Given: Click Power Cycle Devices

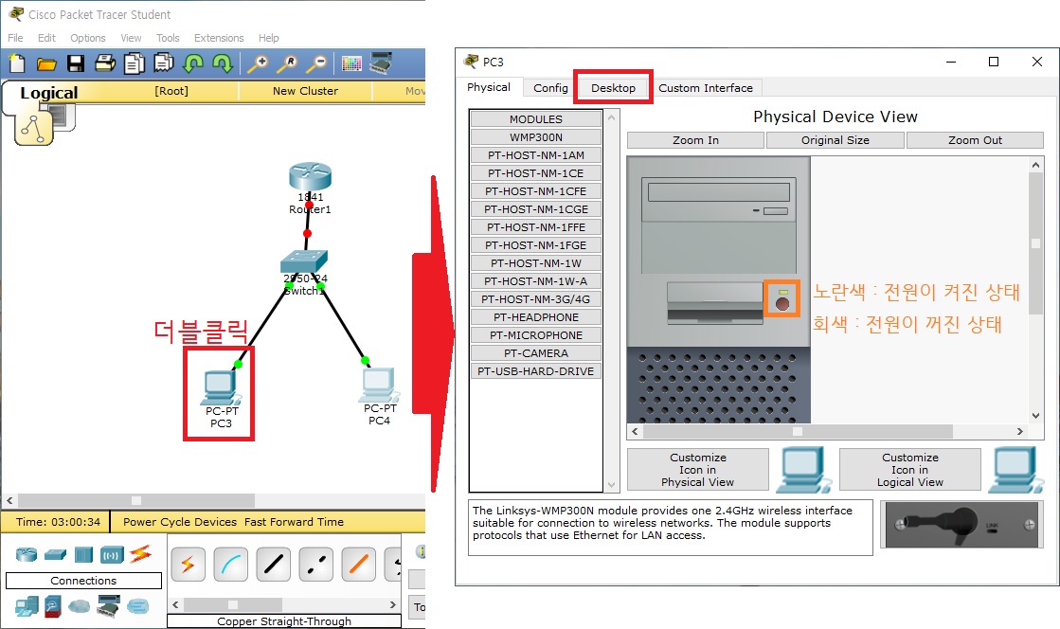Looking at the screenshot, I should pyautogui.click(x=180, y=521).
